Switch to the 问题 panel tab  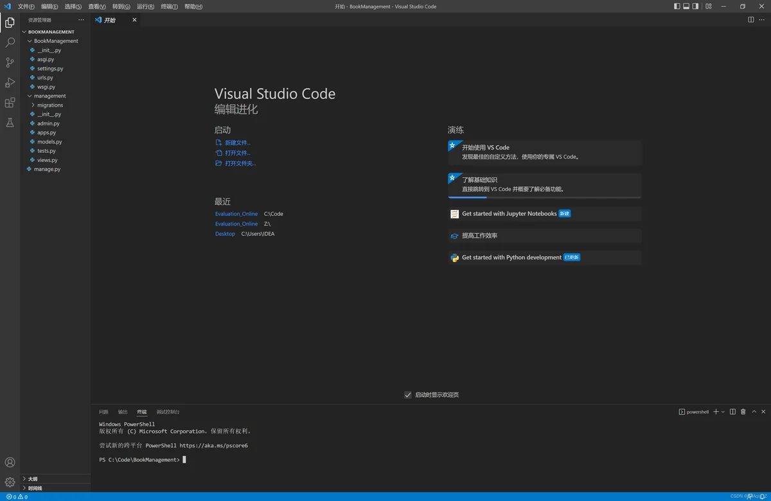click(103, 412)
